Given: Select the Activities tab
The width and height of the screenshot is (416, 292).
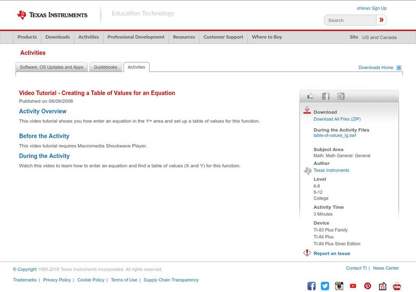Looking at the screenshot, I should pyautogui.click(x=136, y=67).
